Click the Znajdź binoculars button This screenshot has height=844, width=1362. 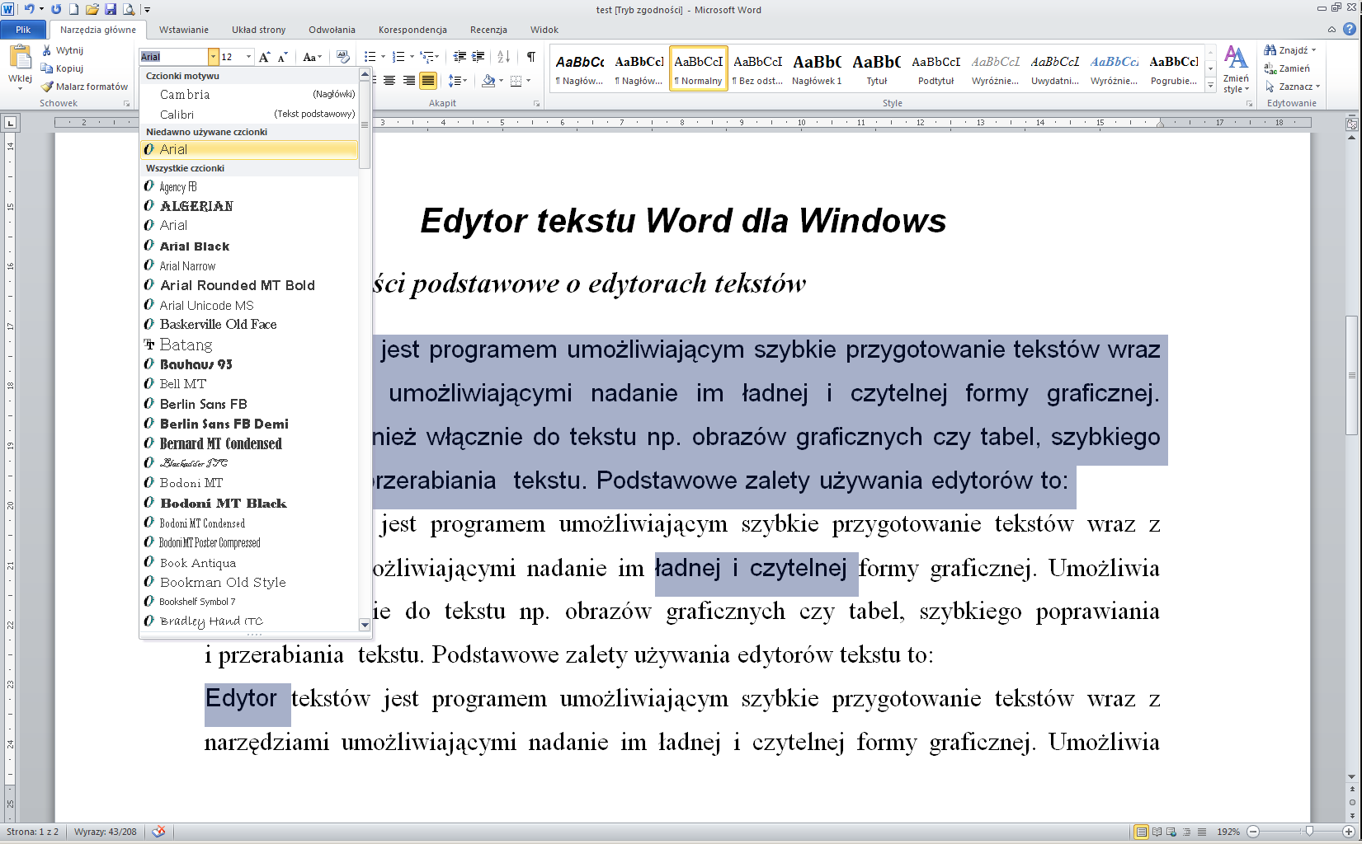click(1290, 50)
